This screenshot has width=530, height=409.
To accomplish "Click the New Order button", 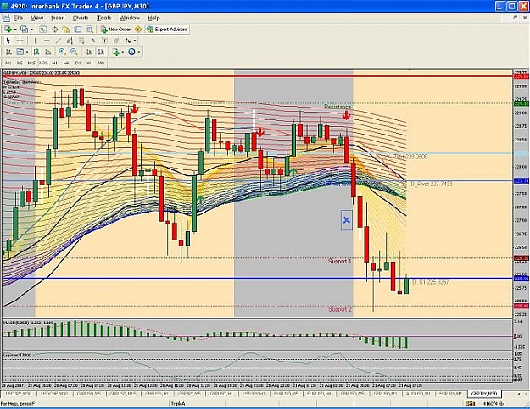I will pos(116,30).
